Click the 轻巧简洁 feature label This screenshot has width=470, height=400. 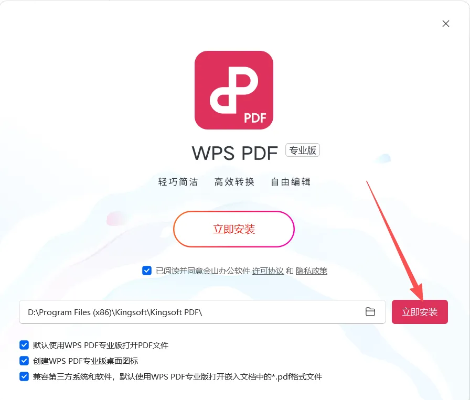tap(178, 182)
